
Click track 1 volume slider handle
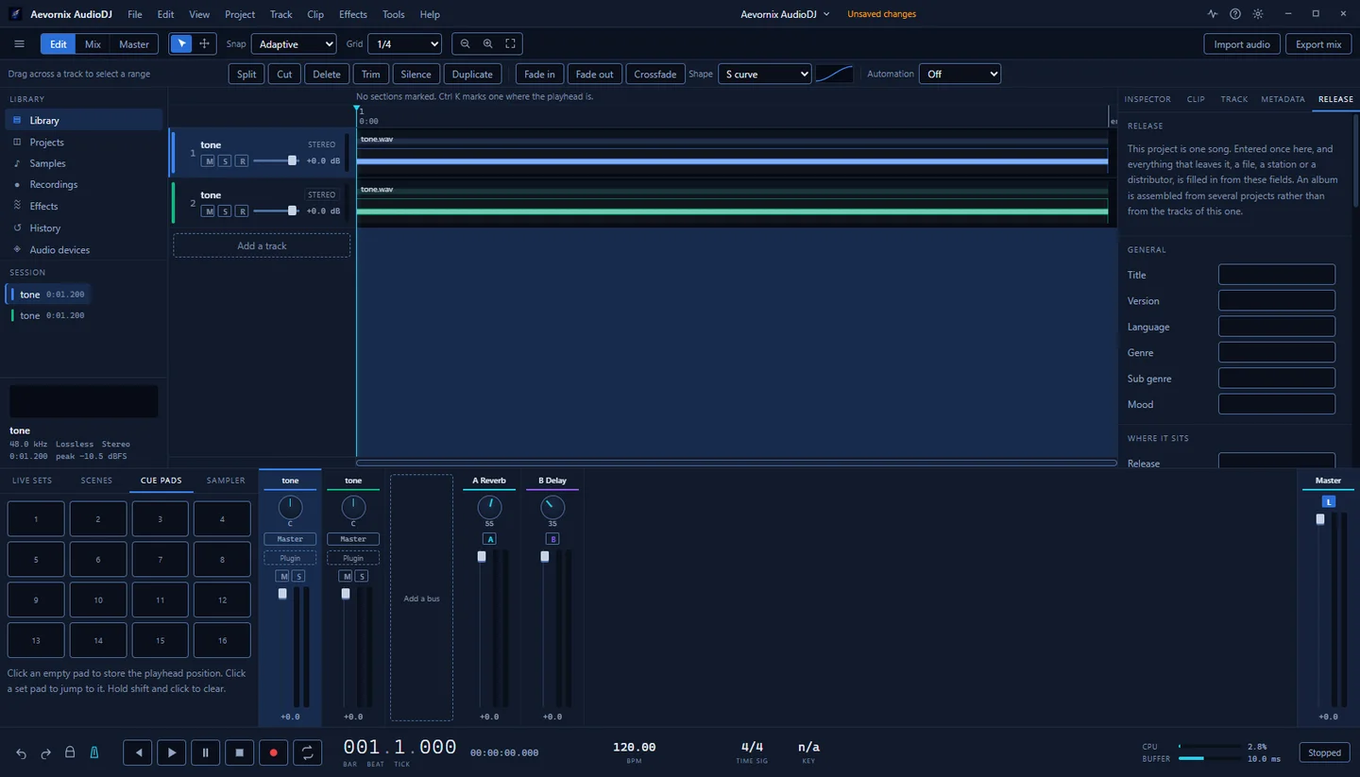(x=292, y=160)
